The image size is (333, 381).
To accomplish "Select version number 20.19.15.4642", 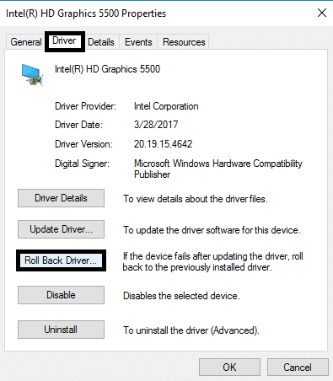I will tap(163, 144).
